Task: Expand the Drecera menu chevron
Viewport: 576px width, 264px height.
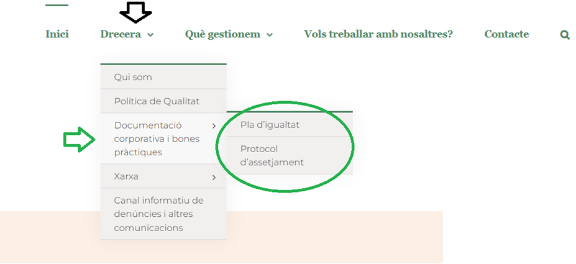Action: (150, 35)
